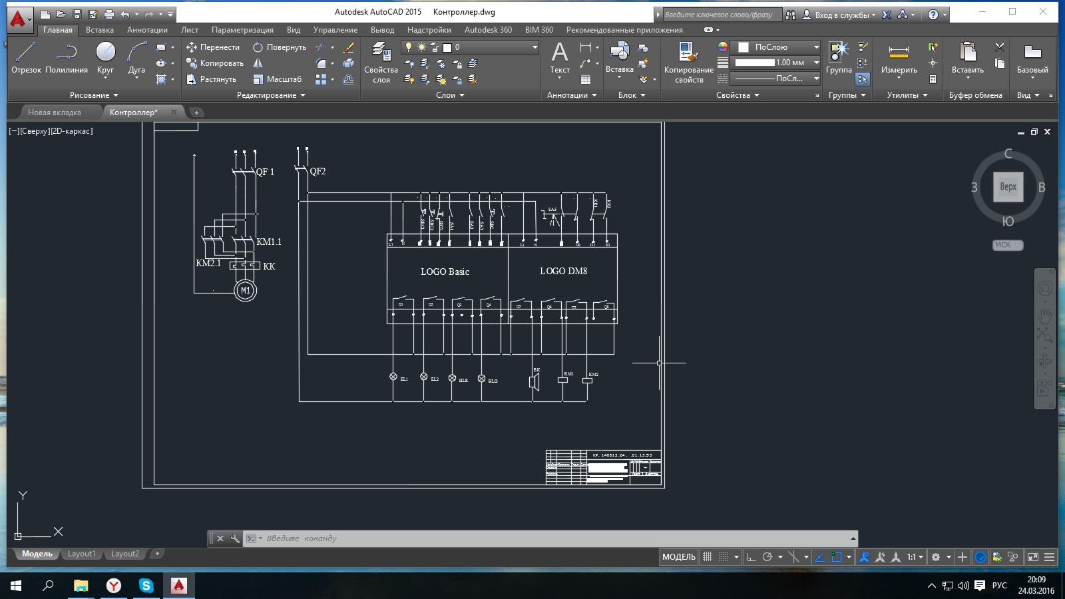The height and width of the screenshot is (599, 1065).
Task: Click the Масштаб (Scale) tool
Action: point(278,79)
